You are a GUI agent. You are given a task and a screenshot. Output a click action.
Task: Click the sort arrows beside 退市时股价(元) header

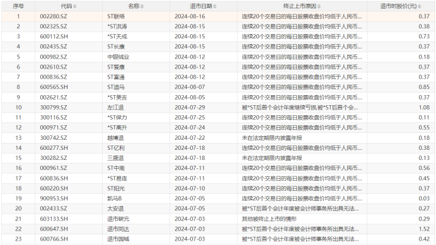[x=420, y=6]
